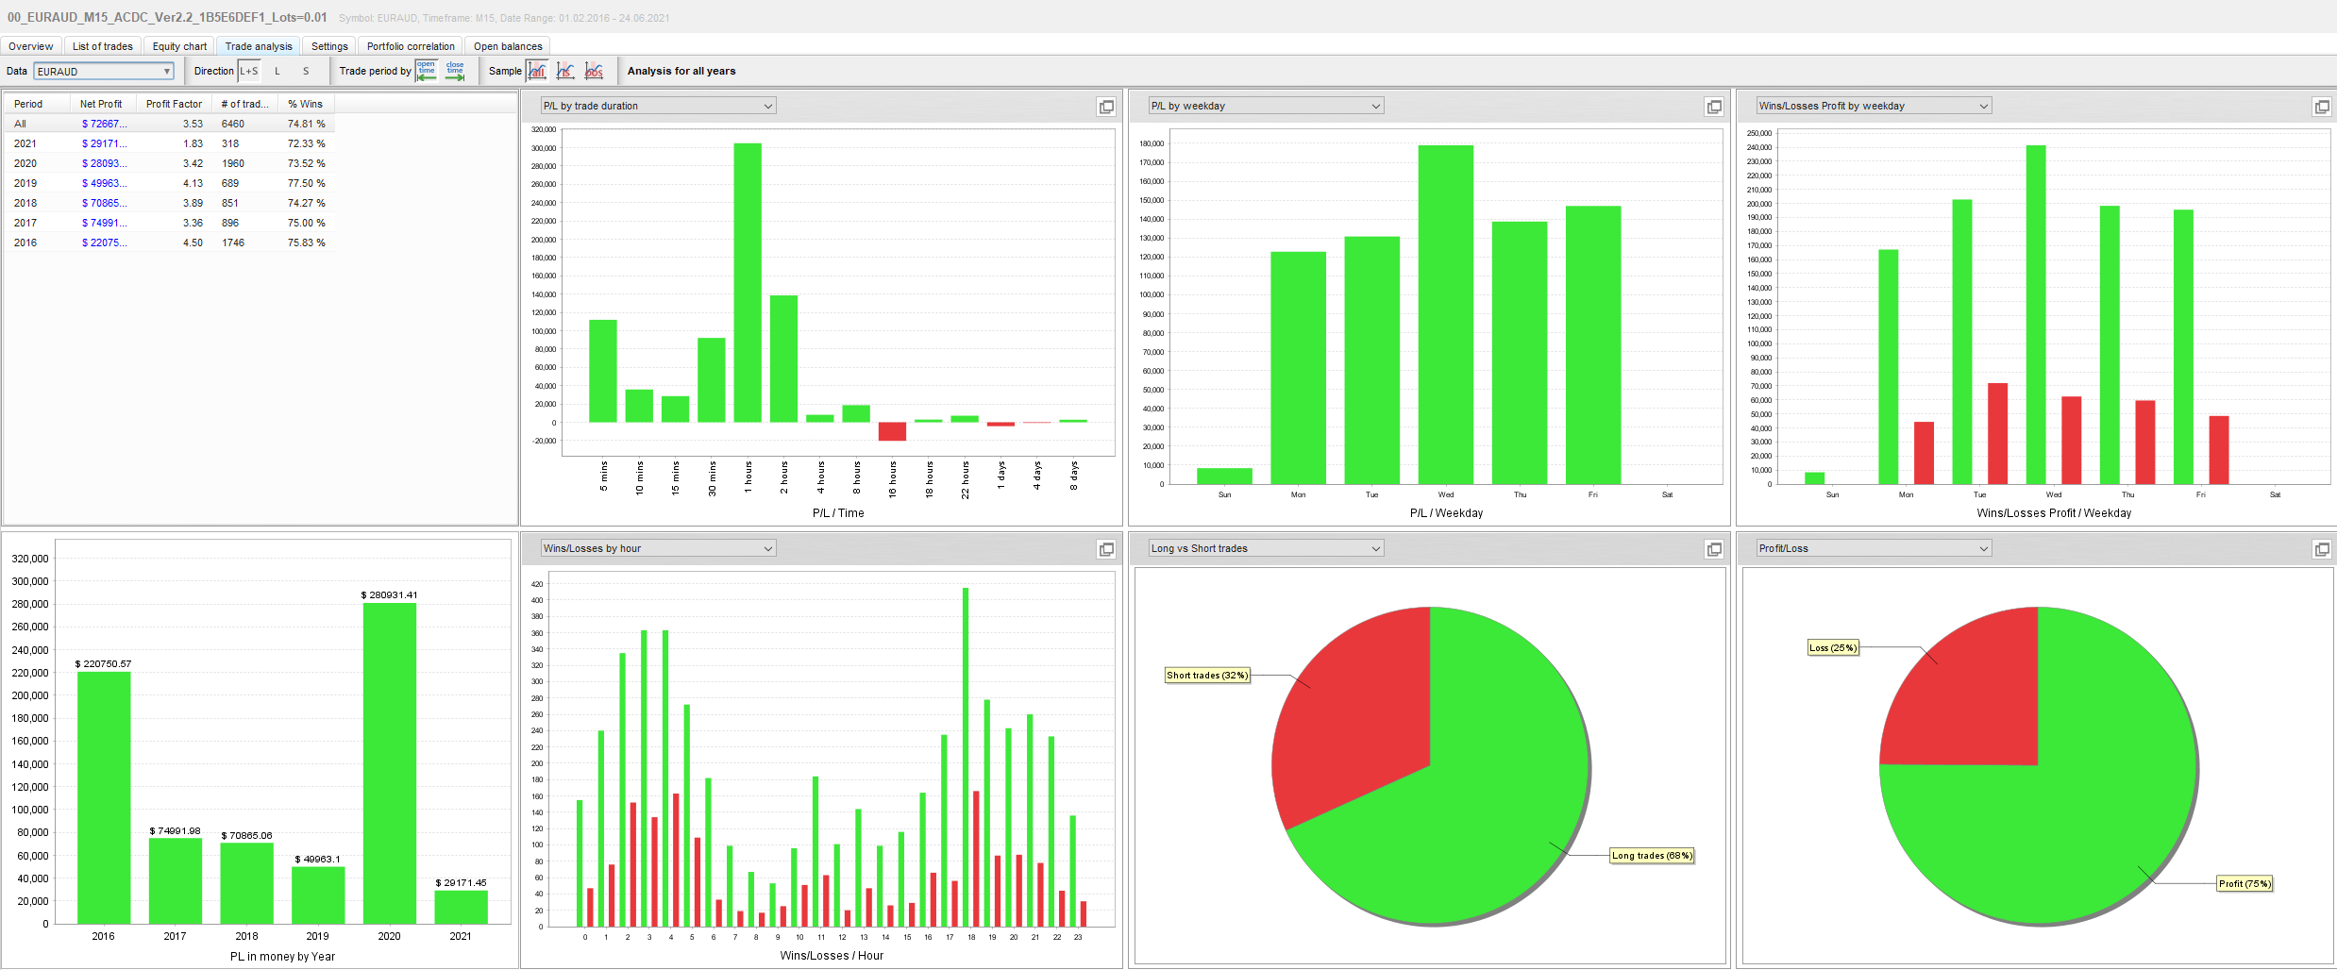Set trade period by close time

click(x=455, y=71)
